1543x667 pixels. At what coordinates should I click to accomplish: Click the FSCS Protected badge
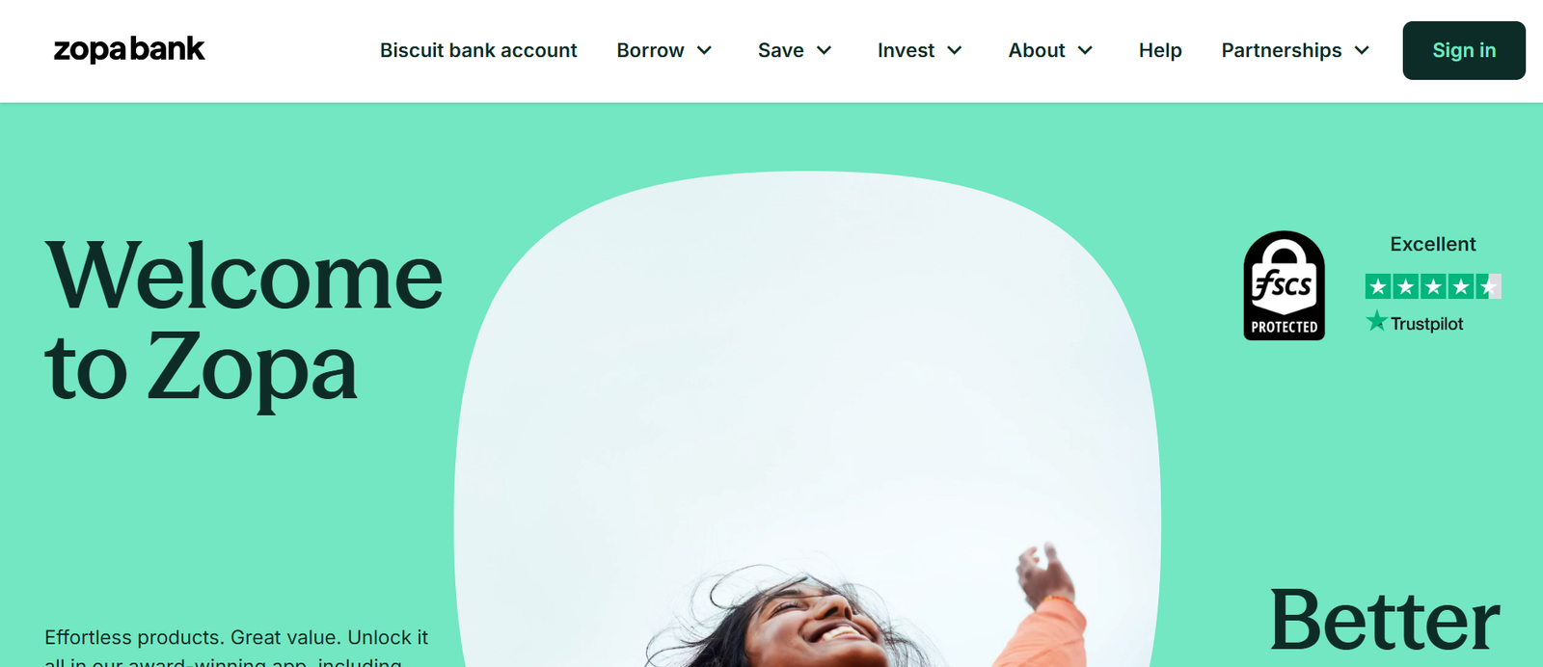[1284, 285]
